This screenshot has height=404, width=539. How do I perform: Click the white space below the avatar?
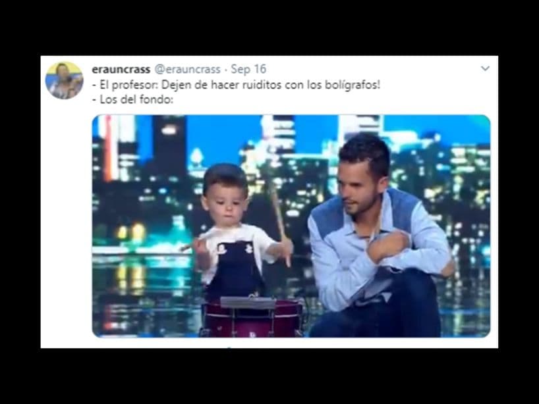pyautogui.click(x=65, y=223)
